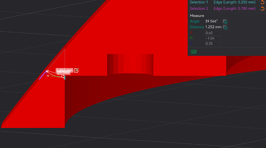This screenshot has width=266, height=148.
Task: Copy the Distance value to the clipboard
Action: (225, 27)
